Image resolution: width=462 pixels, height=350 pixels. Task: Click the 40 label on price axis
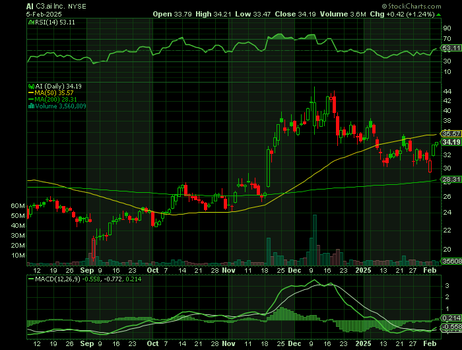[447, 111]
